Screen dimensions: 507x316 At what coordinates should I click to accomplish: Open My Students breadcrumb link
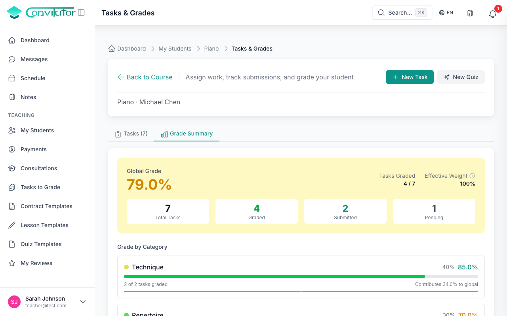pyautogui.click(x=175, y=49)
